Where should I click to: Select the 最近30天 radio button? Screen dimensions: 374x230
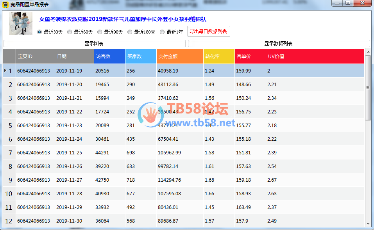click(x=39, y=32)
